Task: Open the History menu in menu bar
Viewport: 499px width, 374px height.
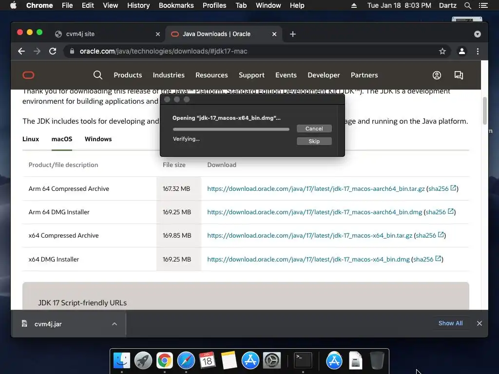Action: pos(138,5)
